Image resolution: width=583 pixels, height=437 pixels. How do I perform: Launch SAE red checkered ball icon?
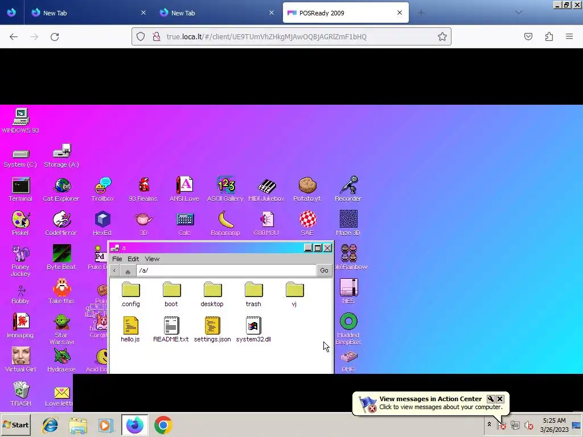[307, 223]
